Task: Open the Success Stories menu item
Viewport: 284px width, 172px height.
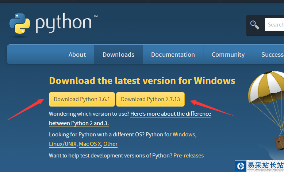Action: coord(272,55)
